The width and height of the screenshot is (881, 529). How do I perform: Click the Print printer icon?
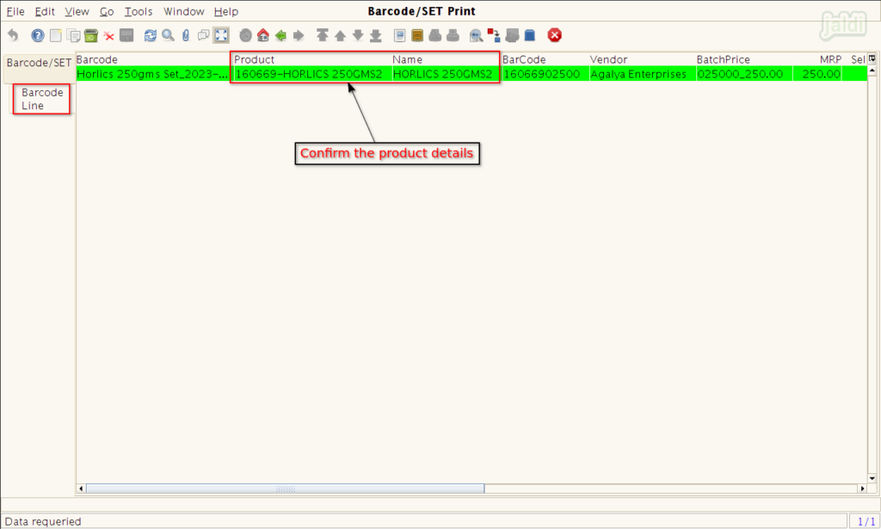pyautogui.click(x=453, y=35)
